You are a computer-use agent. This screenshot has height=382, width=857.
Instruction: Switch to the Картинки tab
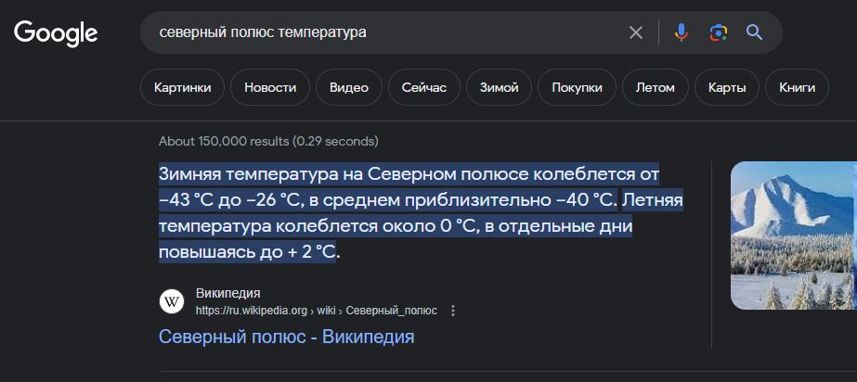click(183, 88)
